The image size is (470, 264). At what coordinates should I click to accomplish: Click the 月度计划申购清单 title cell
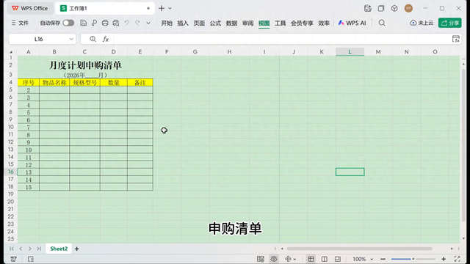pyautogui.click(x=85, y=65)
